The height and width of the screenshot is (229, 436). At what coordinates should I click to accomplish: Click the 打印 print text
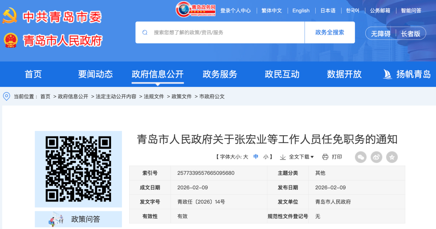click(337, 157)
